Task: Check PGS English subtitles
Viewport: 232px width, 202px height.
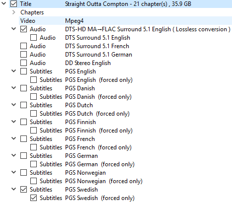Action: click(x=23, y=71)
